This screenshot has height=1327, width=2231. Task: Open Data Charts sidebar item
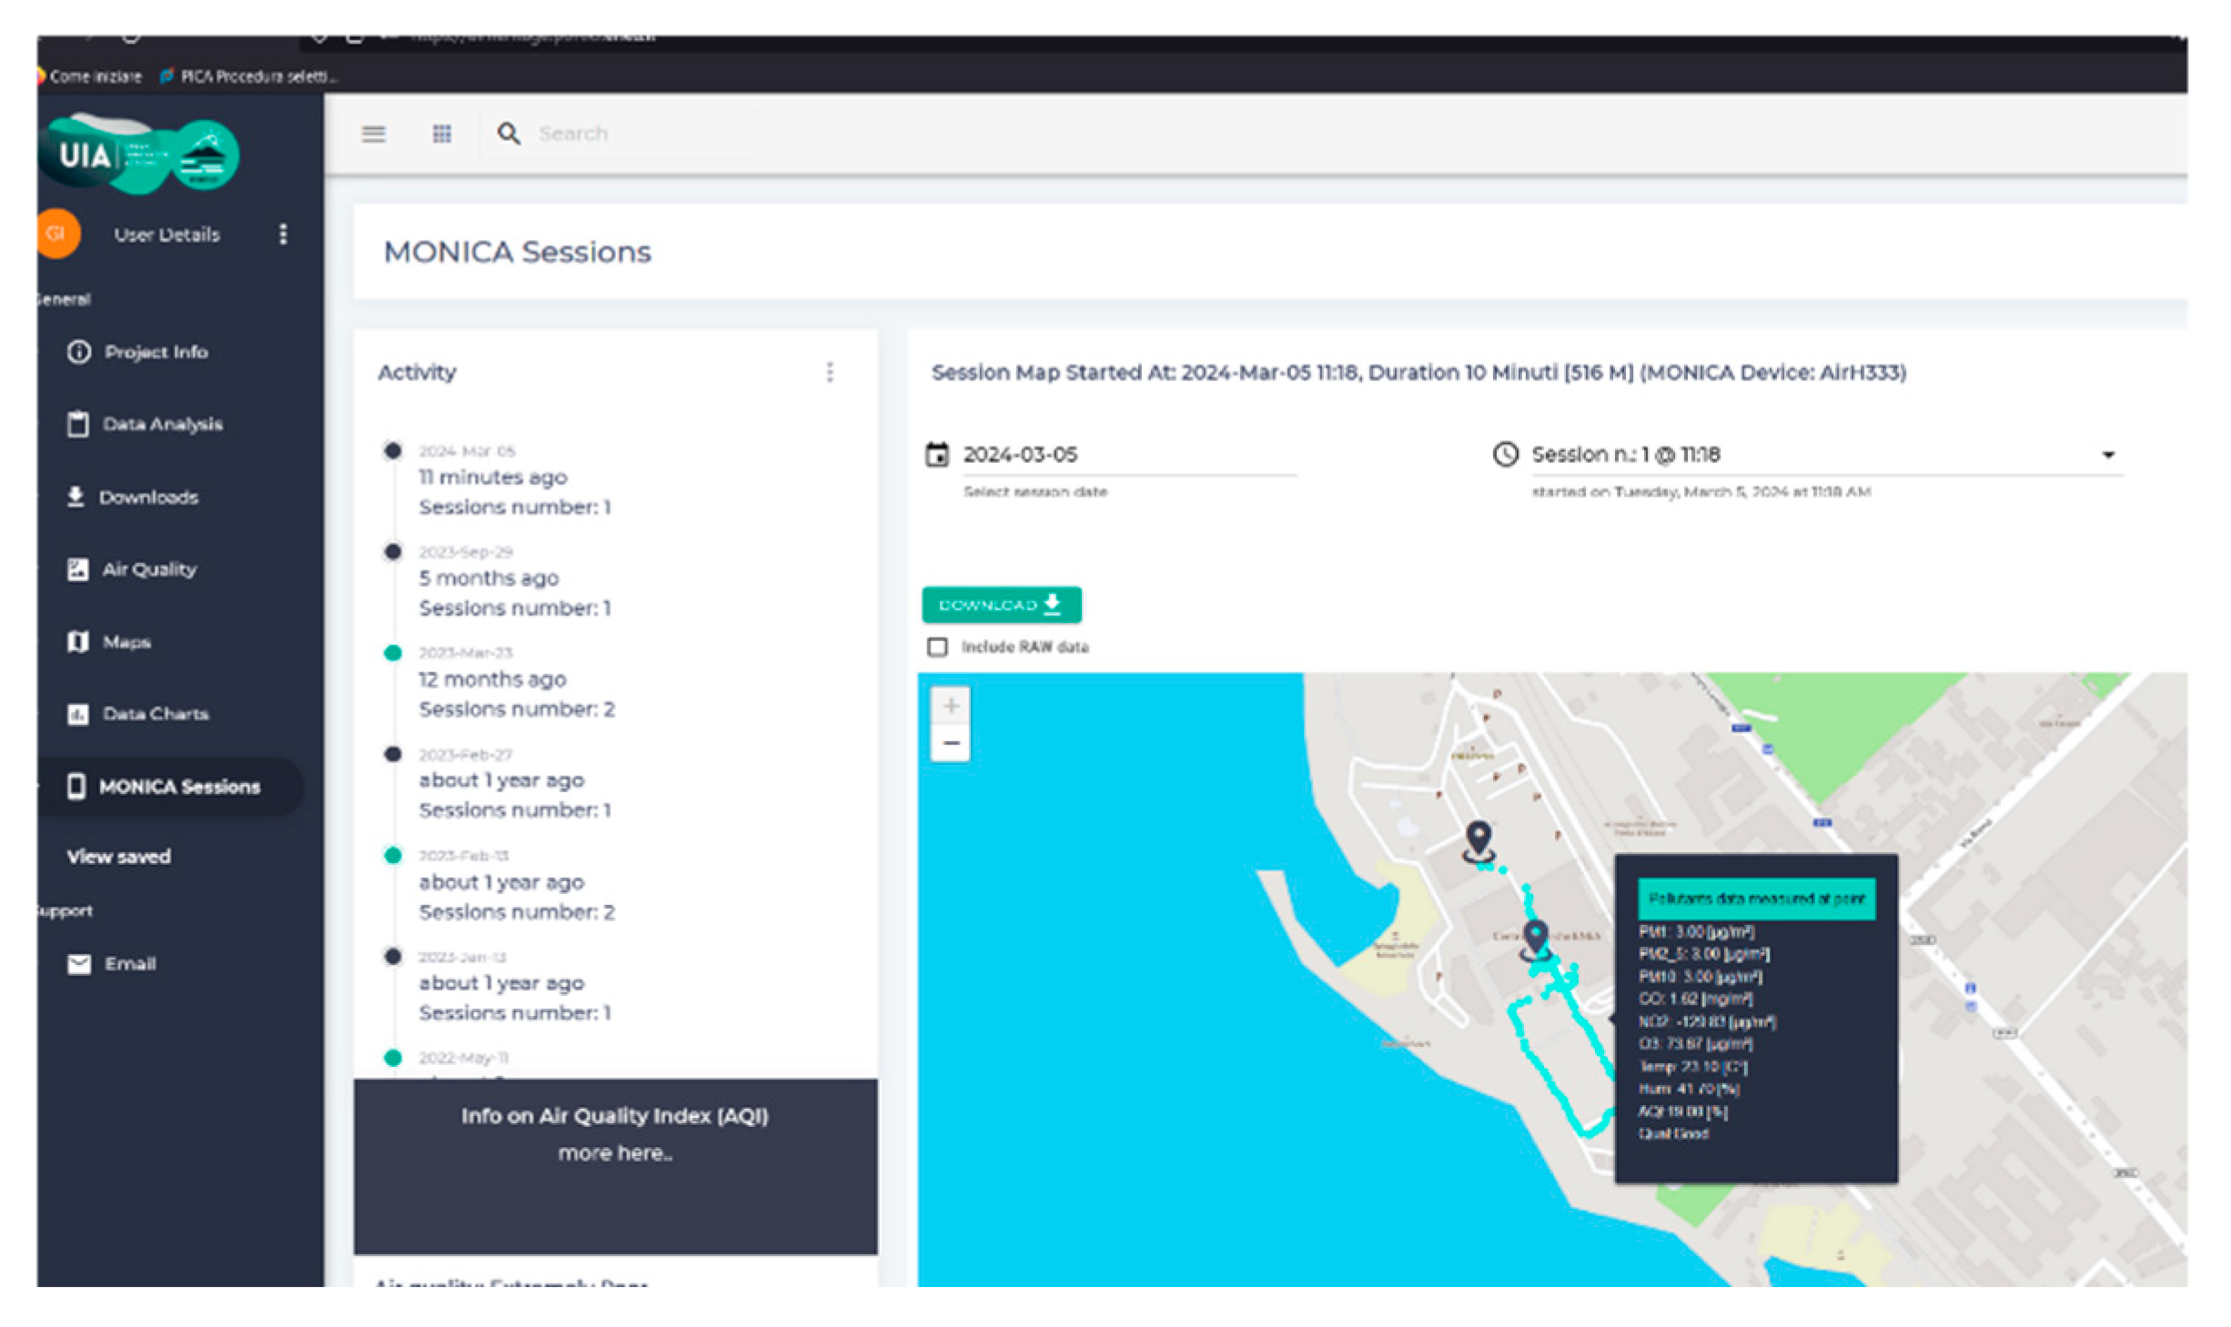[x=156, y=714]
